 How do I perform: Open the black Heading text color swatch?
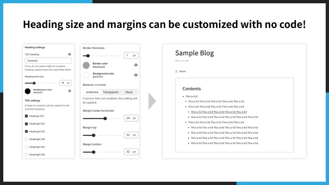pyautogui.click(x=28, y=91)
